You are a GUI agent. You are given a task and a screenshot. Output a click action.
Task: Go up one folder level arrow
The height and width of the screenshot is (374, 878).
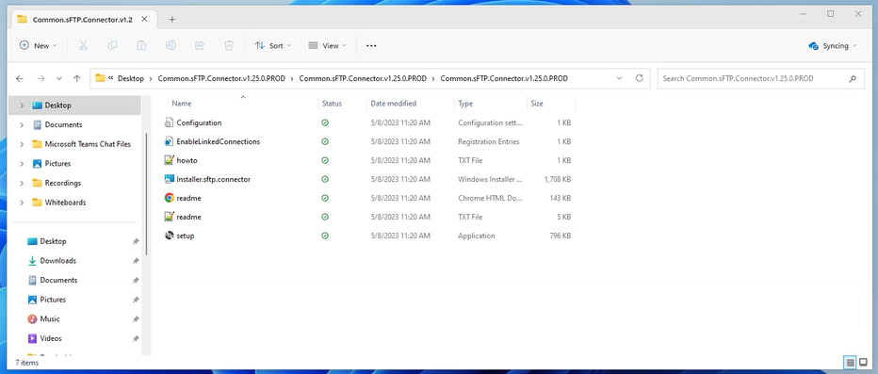[76, 78]
